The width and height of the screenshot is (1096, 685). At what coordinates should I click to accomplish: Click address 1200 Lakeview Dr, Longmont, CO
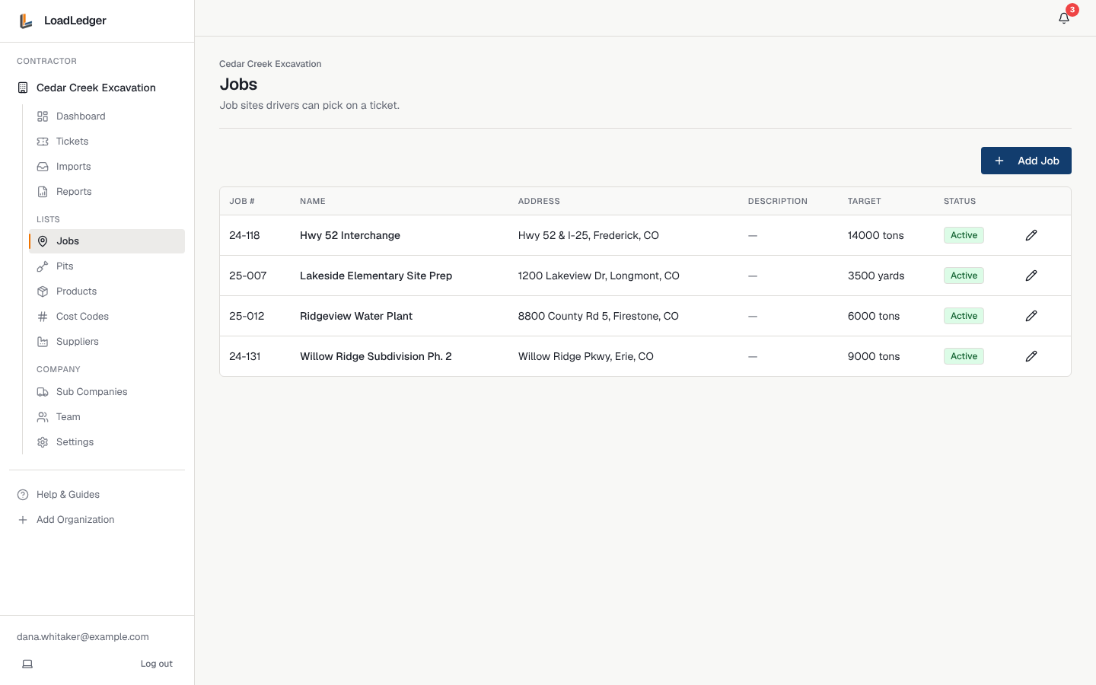[599, 276]
